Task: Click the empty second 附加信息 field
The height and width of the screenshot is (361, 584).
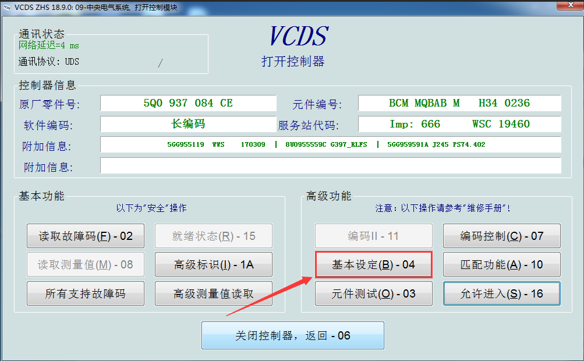Action: [331, 165]
